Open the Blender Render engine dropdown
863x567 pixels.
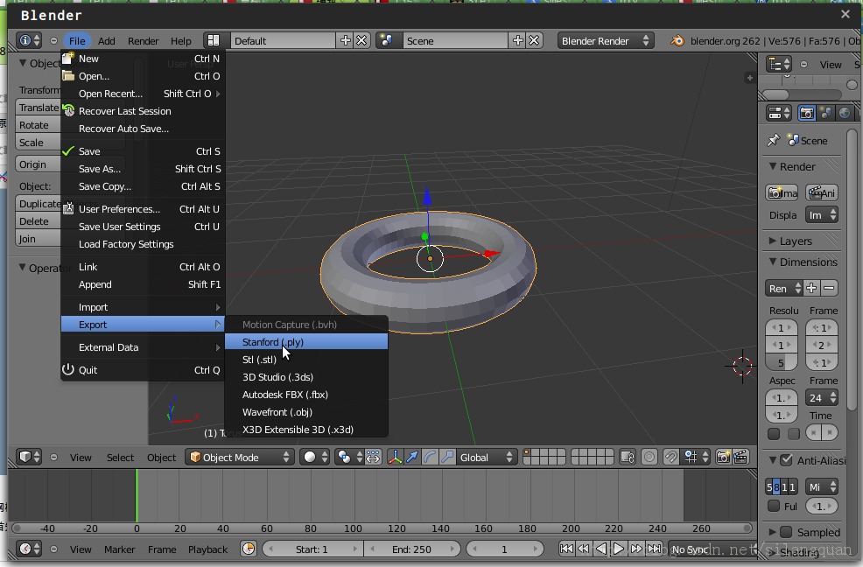[x=606, y=40]
